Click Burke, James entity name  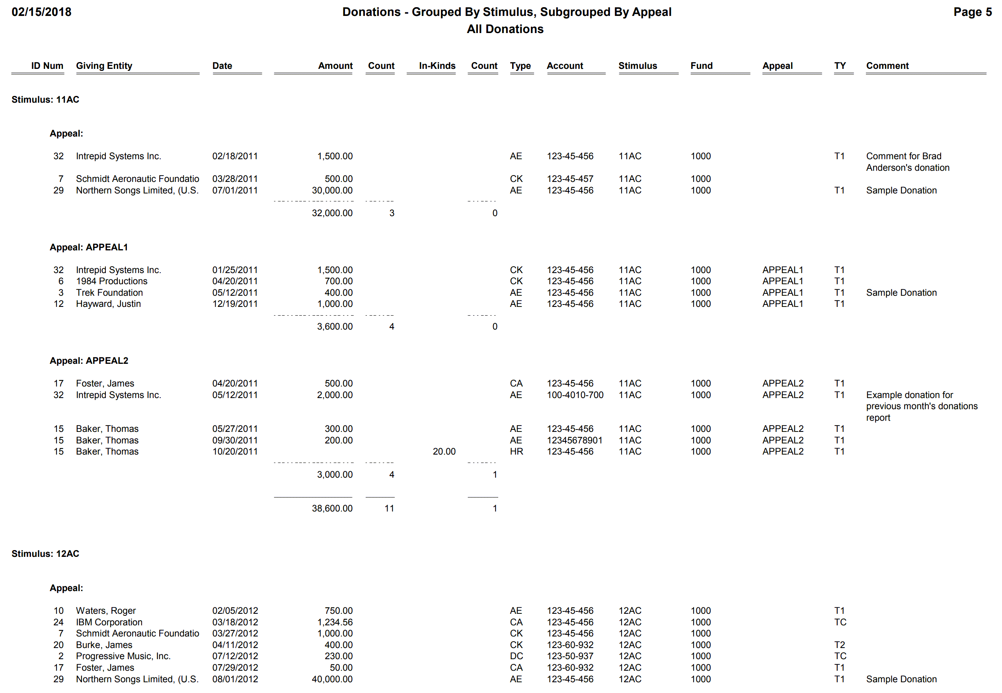pyautogui.click(x=104, y=644)
